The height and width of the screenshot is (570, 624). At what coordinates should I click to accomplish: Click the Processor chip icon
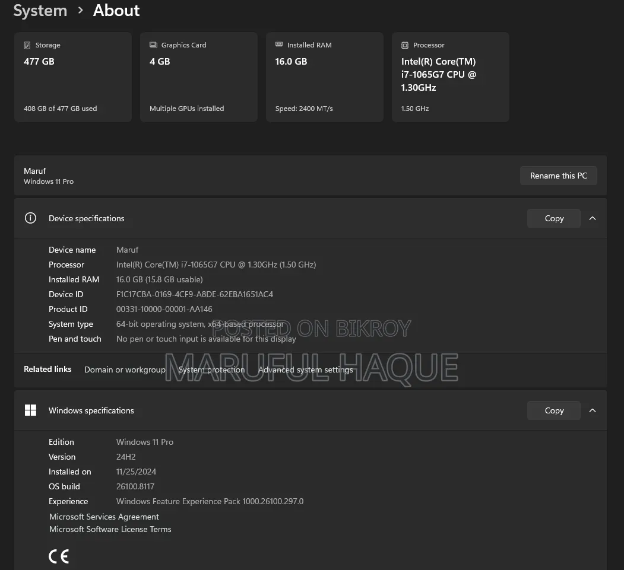(405, 45)
